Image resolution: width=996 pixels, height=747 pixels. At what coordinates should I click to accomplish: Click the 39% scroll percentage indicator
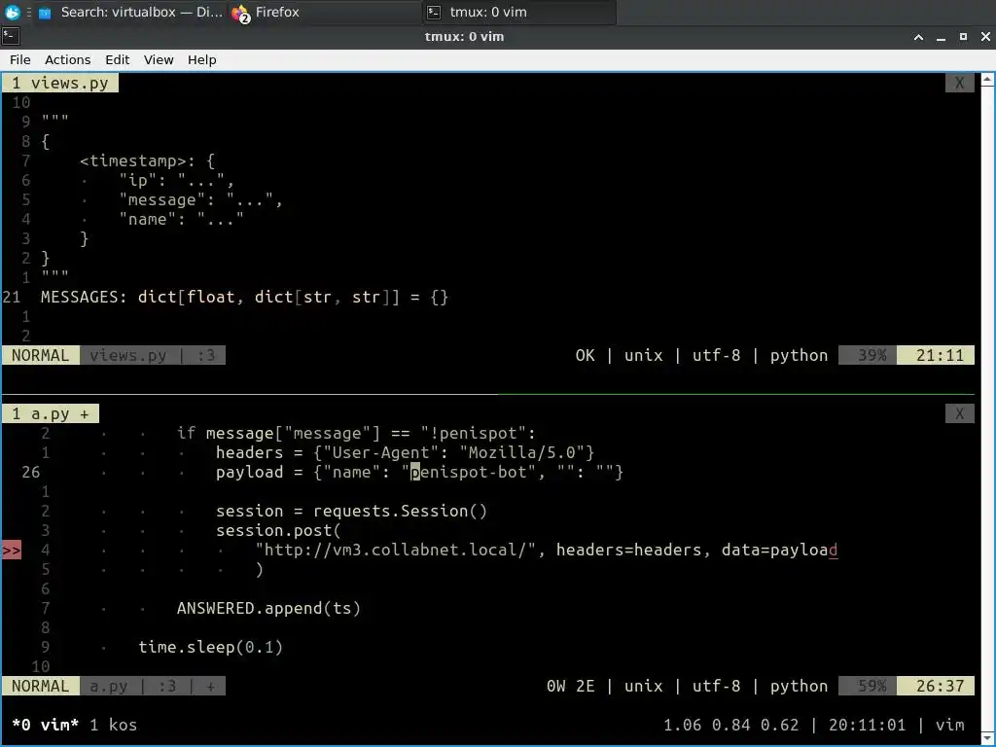coord(868,355)
